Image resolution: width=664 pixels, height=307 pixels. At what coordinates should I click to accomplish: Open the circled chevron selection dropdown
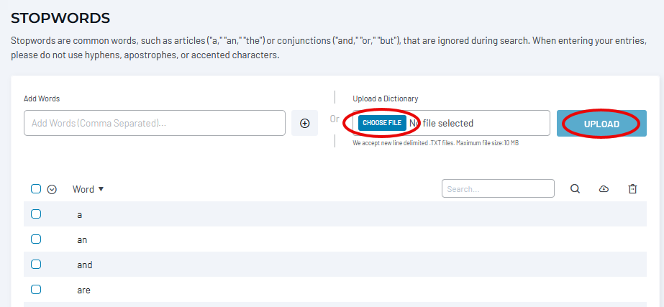tap(52, 189)
